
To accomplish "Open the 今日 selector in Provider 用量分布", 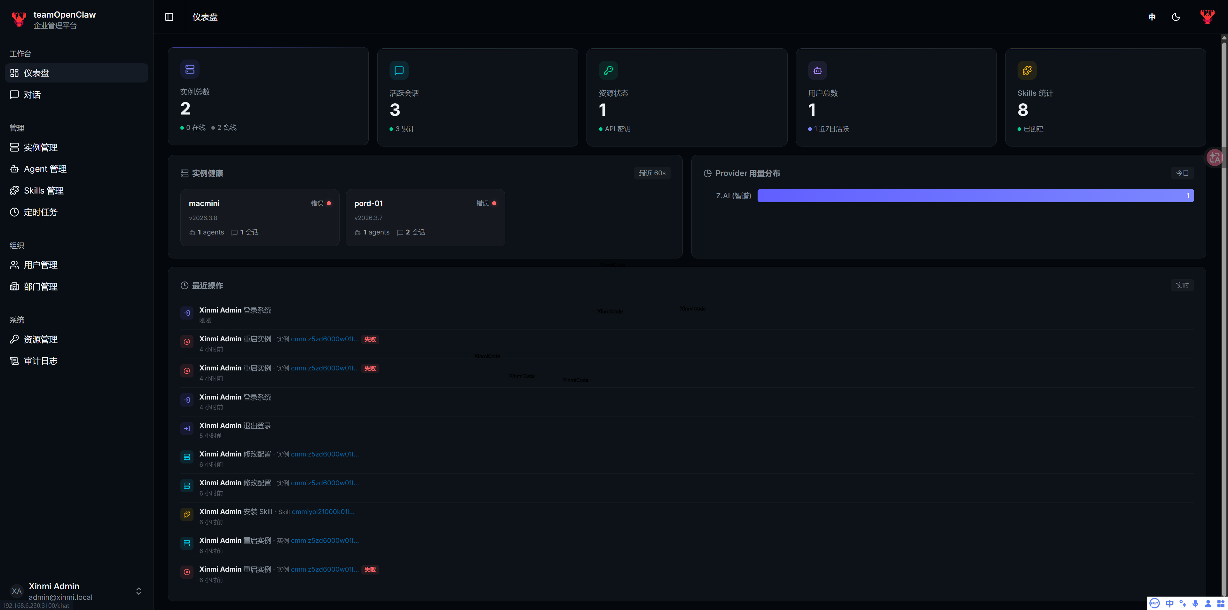I will [x=1183, y=173].
